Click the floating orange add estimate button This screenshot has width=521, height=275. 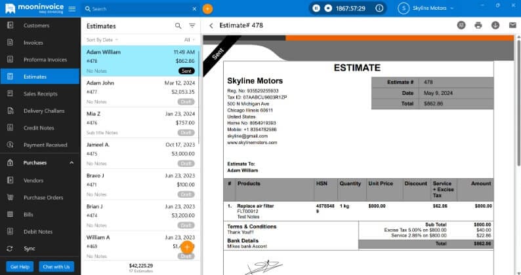pyautogui.click(x=188, y=247)
